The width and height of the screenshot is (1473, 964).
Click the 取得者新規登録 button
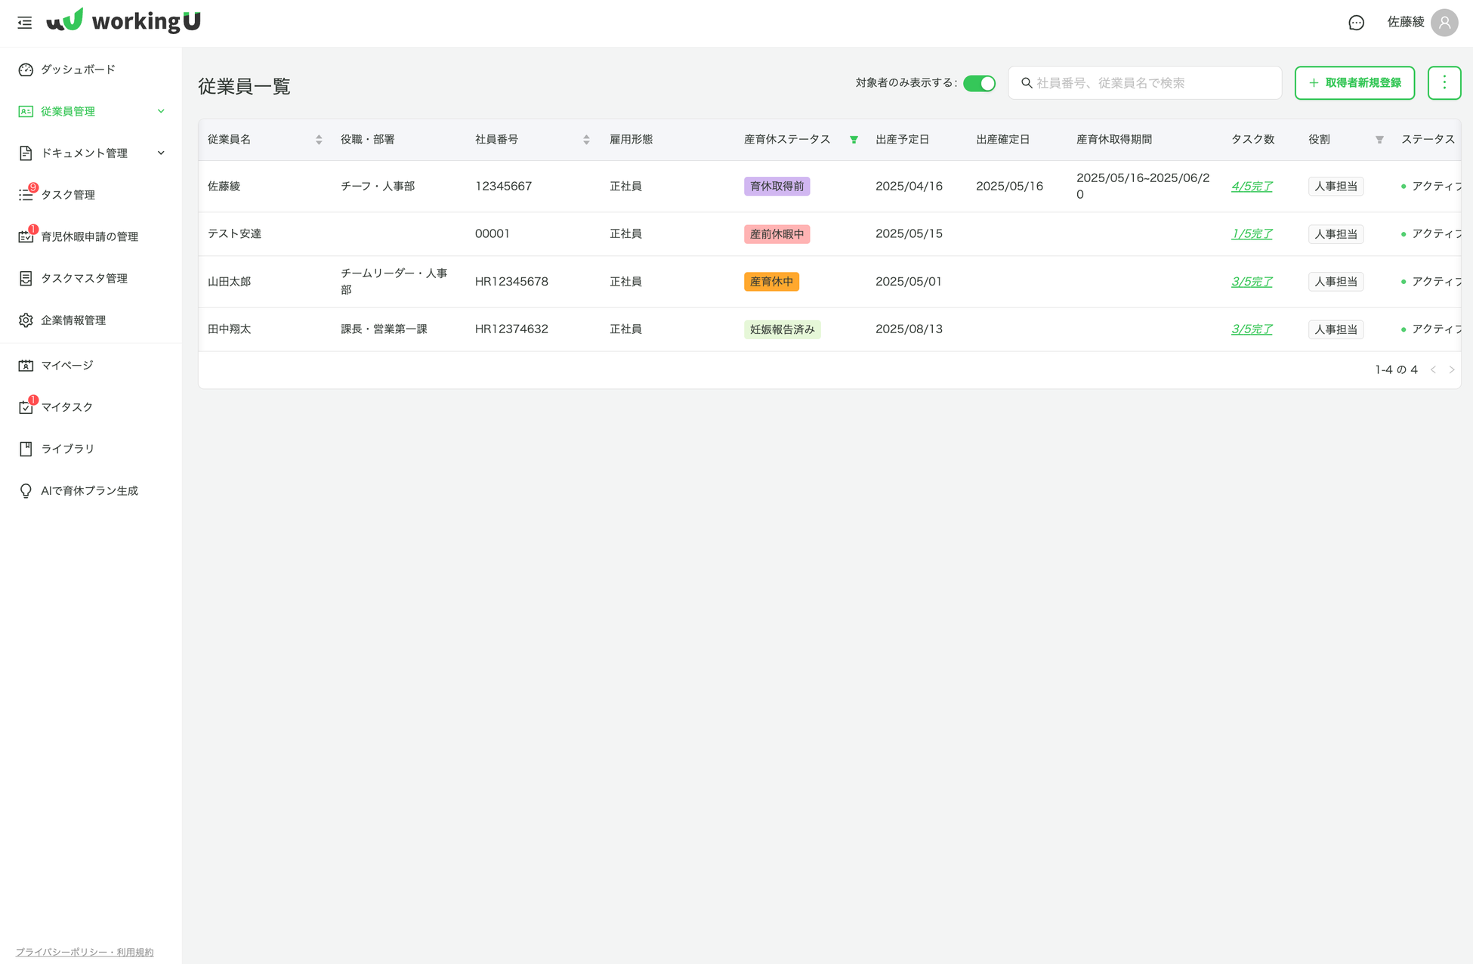pos(1354,82)
